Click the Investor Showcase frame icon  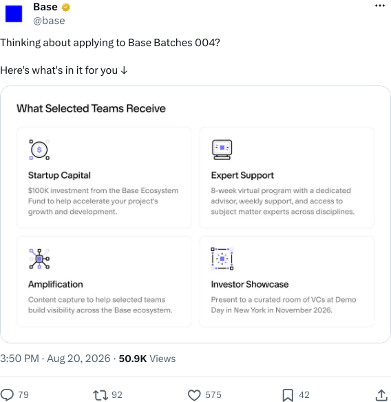point(222,259)
